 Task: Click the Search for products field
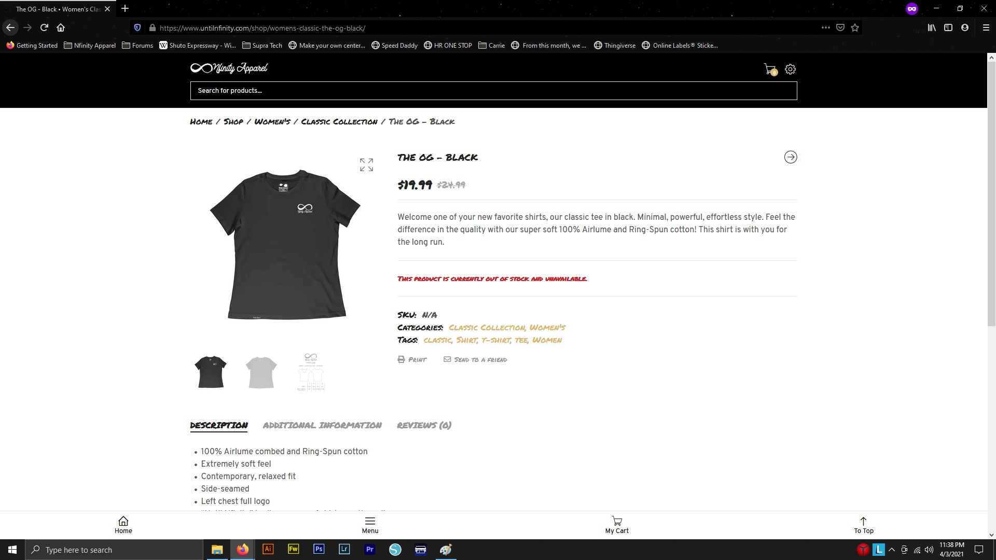coord(493,91)
